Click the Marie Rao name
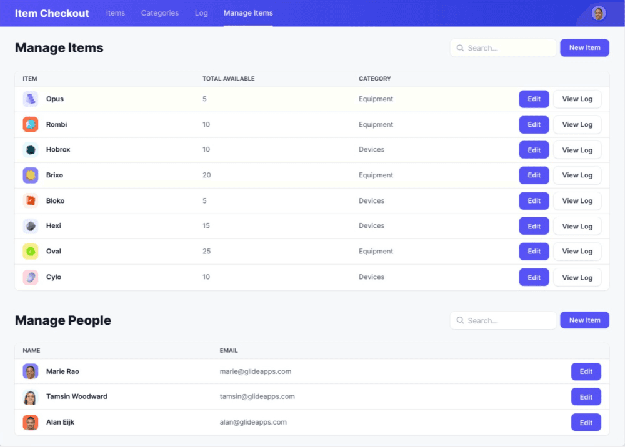The width and height of the screenshot is (625, 447). pyautogui.click(x=62, y=371)
